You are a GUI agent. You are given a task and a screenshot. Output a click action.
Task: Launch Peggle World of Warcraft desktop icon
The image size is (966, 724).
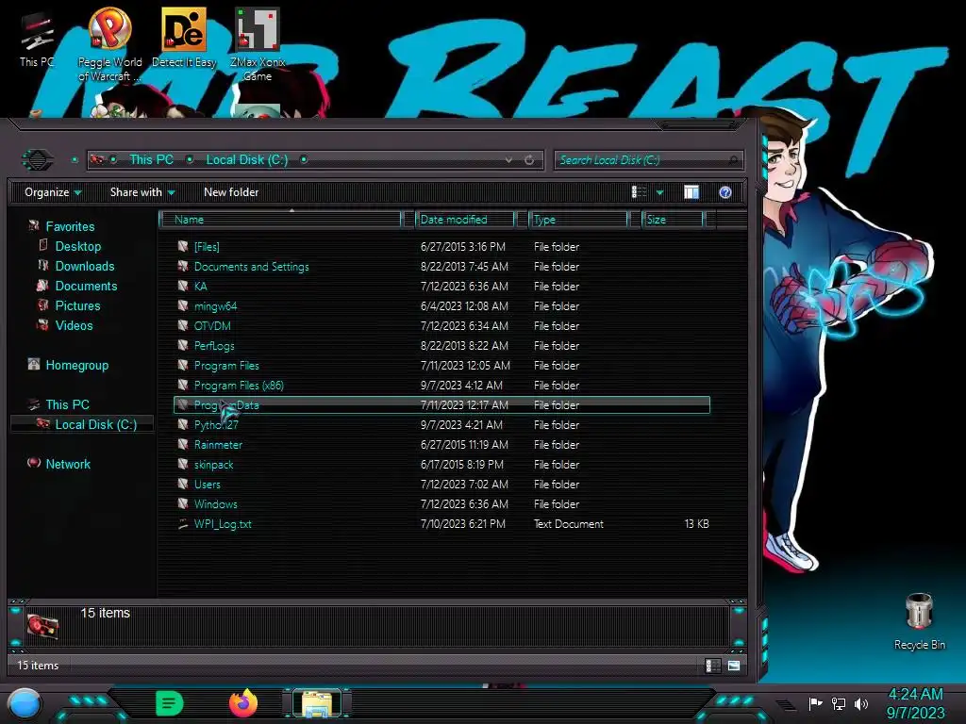pyautogui.click(x=109, y=44)
